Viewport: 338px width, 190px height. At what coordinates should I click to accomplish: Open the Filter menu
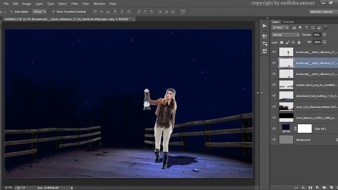tap(74, 4)
